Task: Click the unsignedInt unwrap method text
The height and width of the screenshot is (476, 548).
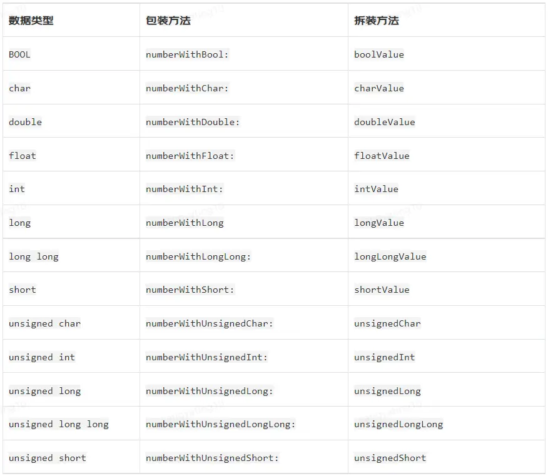Action: point(384,357)
